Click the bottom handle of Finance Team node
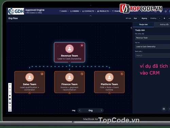Image resolution: width=170 pixels, height=128 pixels. (69, 93)
